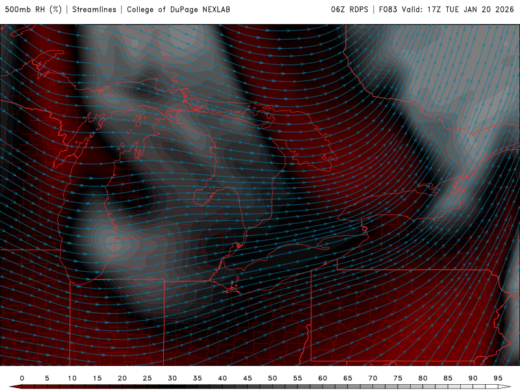Click the "500mb RH (%)" title text
Viewport: 520px width, 390px height.
(33, 9)
